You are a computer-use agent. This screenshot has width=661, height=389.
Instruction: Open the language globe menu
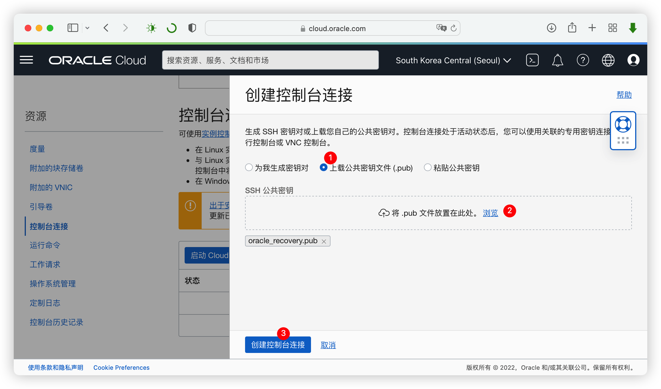click(x=608, y=60)
